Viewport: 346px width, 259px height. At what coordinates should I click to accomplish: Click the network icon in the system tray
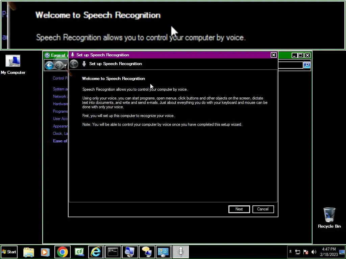point(298,252)
